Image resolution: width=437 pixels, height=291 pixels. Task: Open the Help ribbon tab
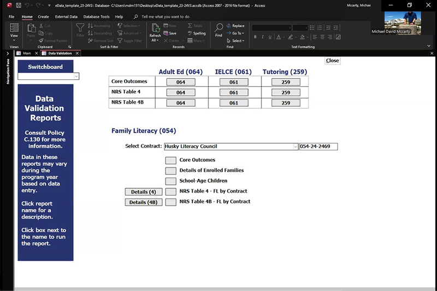[x=119, y=17]
